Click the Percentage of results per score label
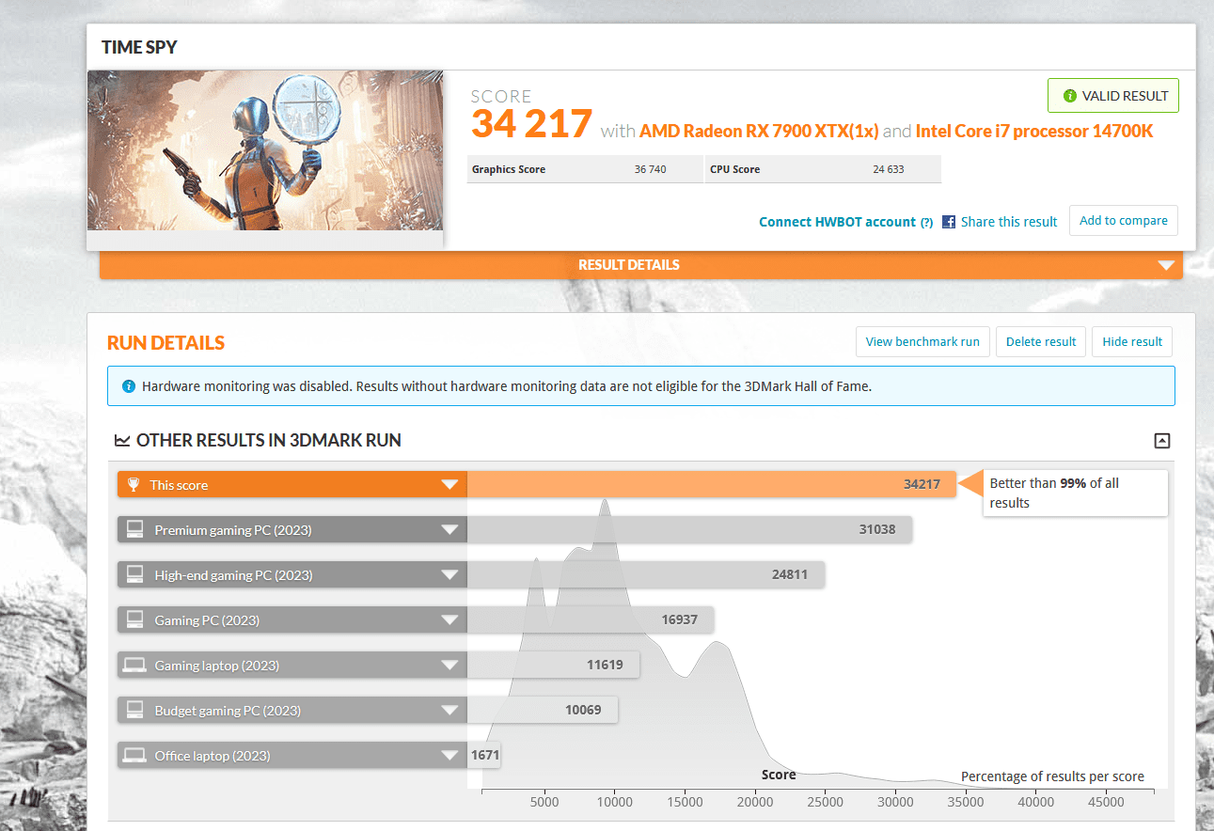Screen dimensions: 1214x831 click(1052, 776)
